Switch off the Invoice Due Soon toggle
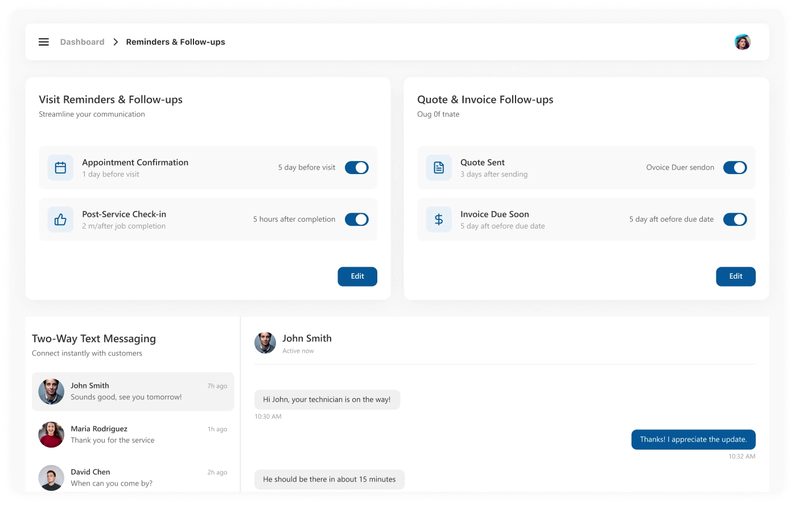The image size is (795, 505). pos(735,220)
